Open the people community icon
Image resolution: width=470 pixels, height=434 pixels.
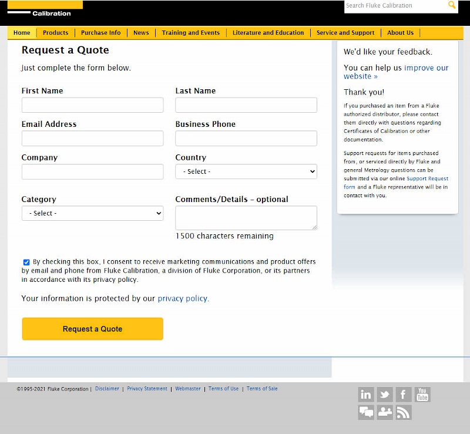pyautogui.click(x=385, y=412)
